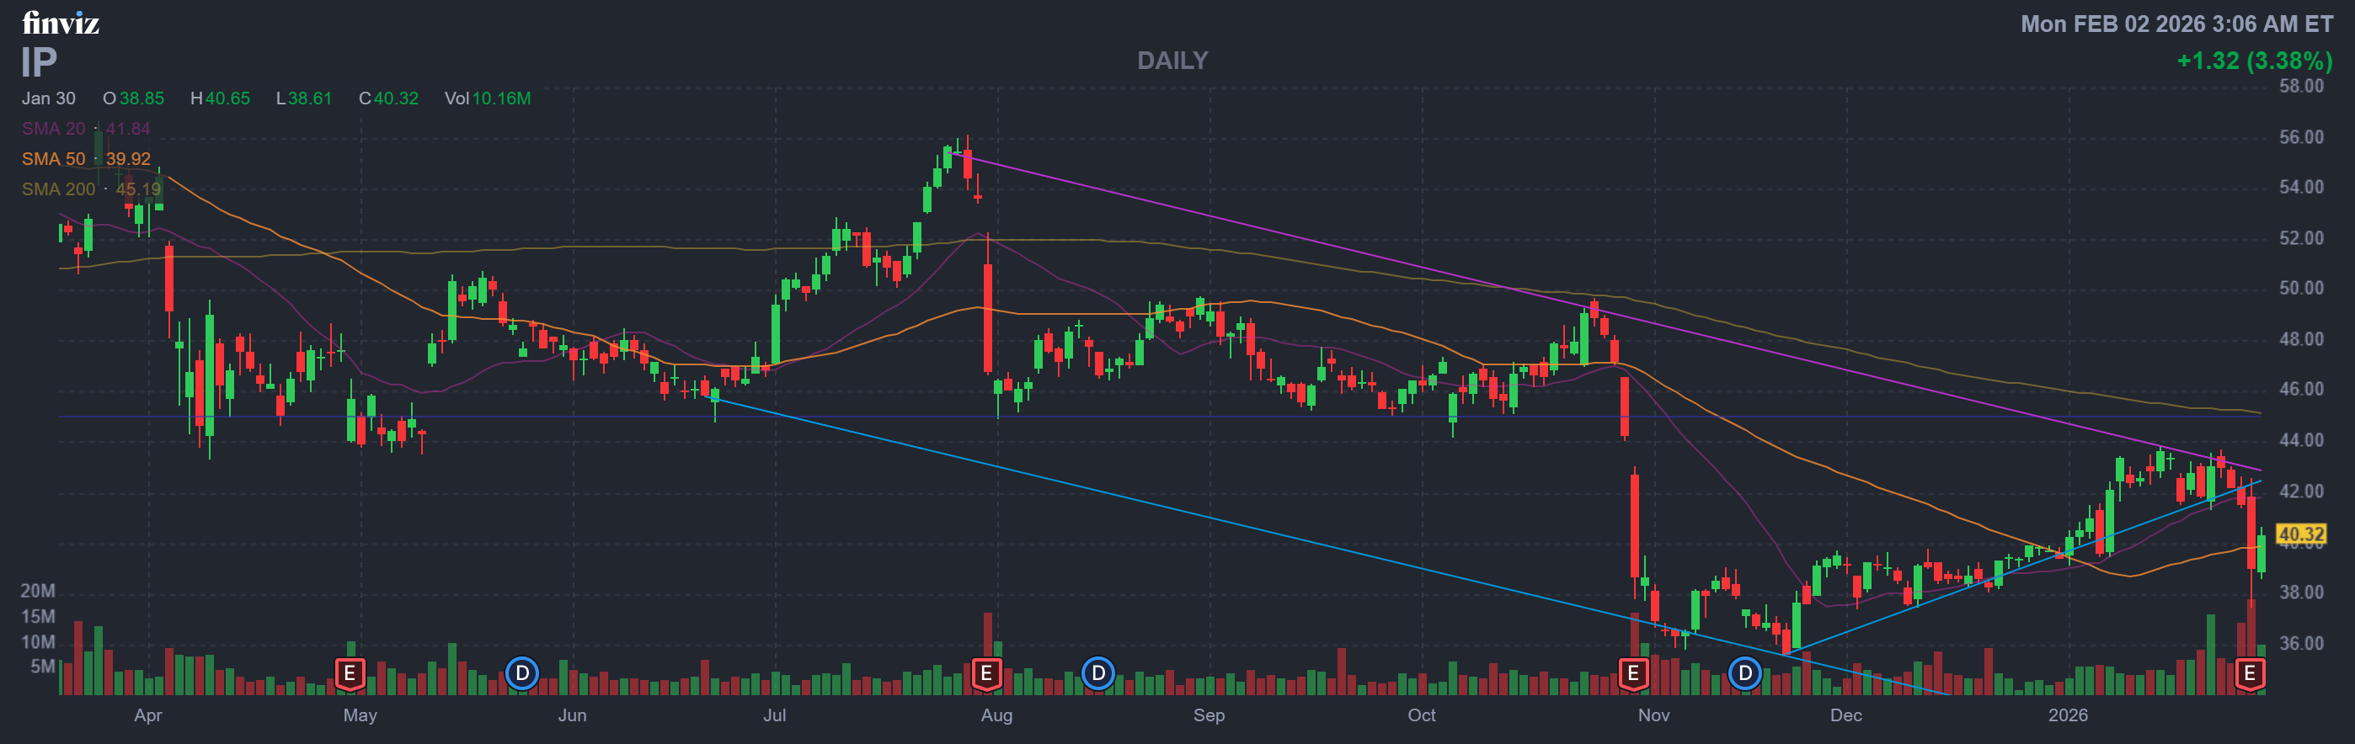Image resolution: width=2355 pixels, height=744 pixels.
Task: Click the rightmost earnings E marker
Action: coord(2249,673)
